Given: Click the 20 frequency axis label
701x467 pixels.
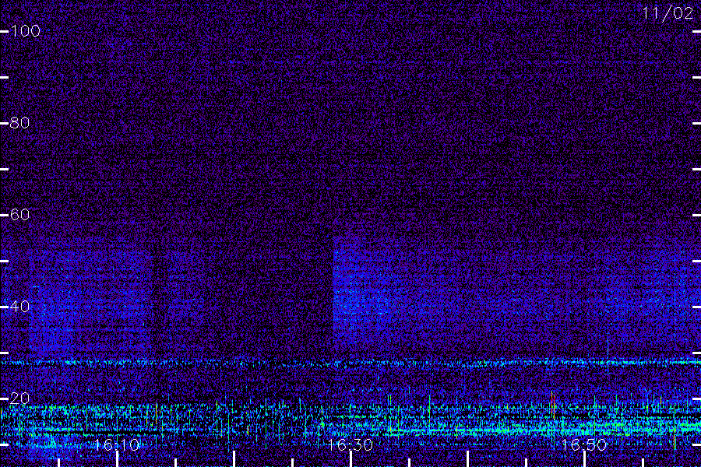Looking at the screenshot, I should (x=19, y=399).
